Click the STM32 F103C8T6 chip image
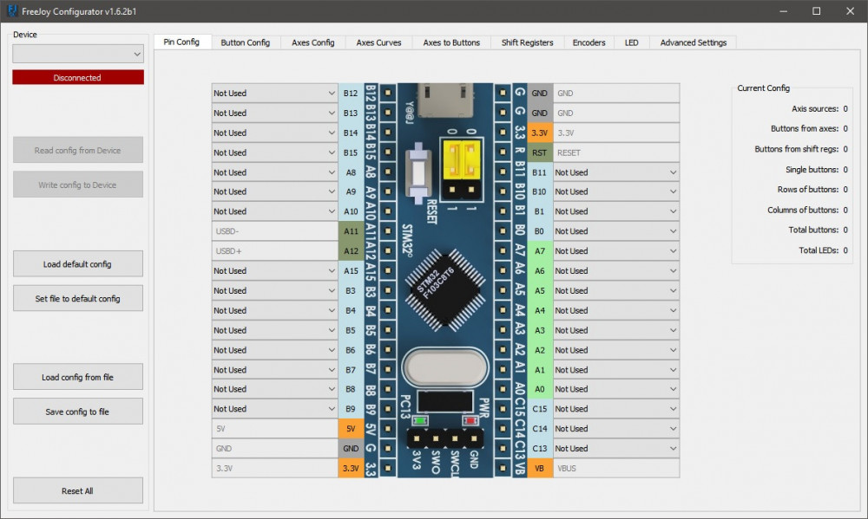This screenshot has width=868, height=519. coord(445,290)
